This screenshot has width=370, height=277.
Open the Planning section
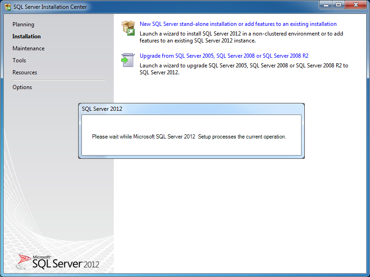[x=24, y=24]
